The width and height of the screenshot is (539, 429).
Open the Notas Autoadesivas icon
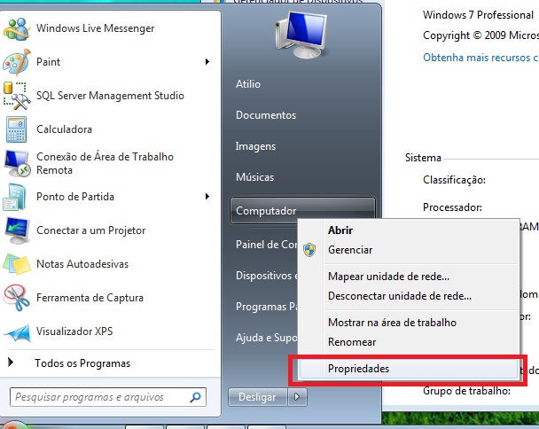coord(16,264)
